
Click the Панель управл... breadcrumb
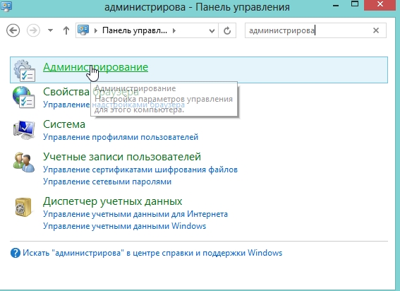tap(135, 30)
